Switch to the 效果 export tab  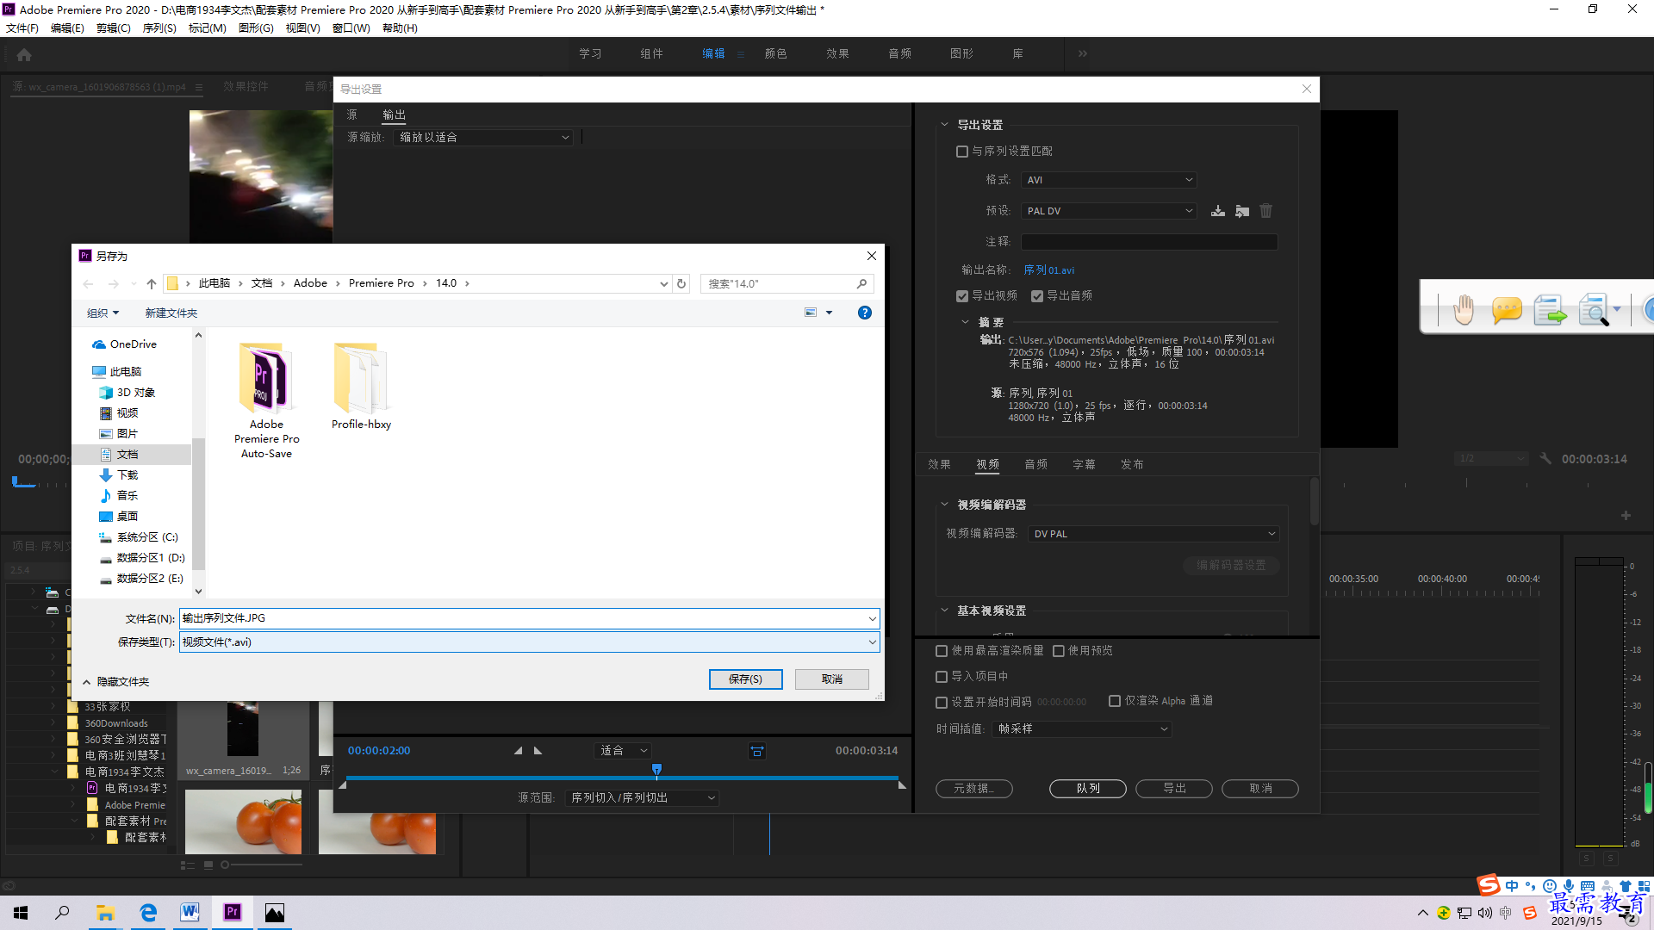pos(939,465)
